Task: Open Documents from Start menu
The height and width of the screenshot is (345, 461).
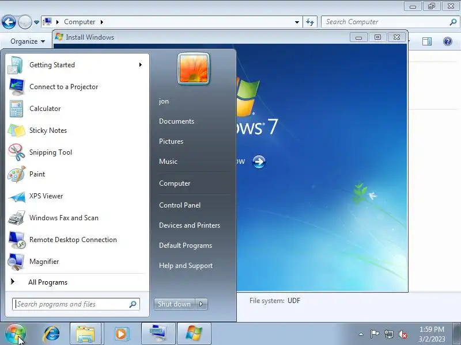Action: (x=176, y=121)
